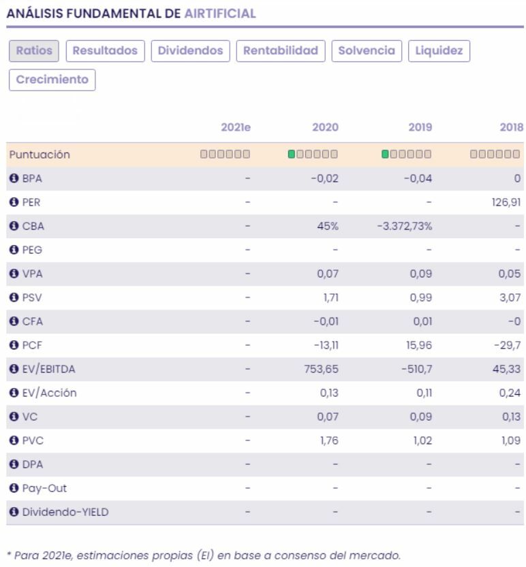
Task: Click the 2020 green score indicator
Action: pyautogui.click(x=292, y=155)
